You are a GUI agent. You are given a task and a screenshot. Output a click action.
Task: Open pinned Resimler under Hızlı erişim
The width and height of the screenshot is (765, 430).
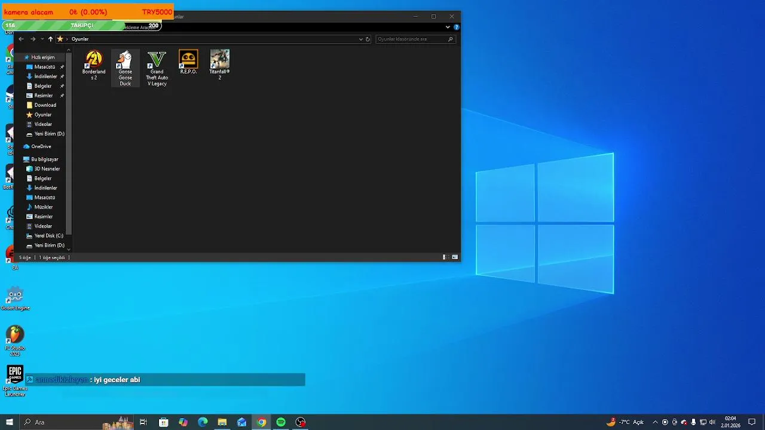click(44, 96)
